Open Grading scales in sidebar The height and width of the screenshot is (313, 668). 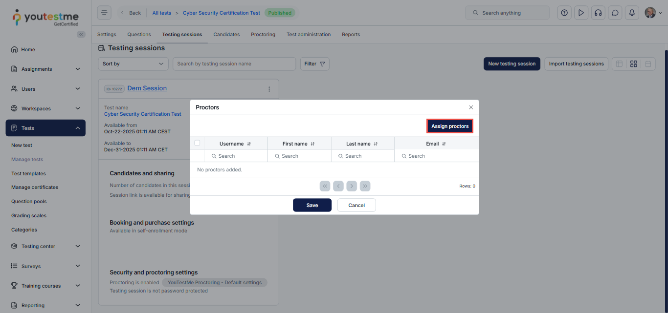(x=29, y=215)
